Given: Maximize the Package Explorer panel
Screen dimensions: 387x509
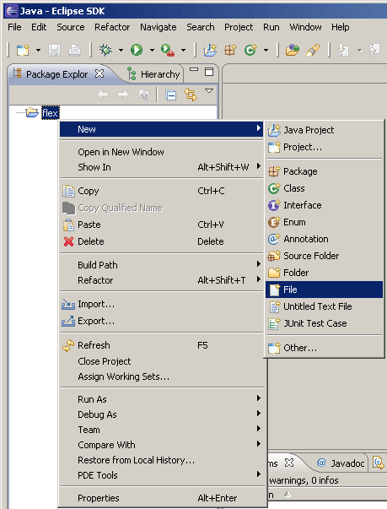Looking at the screenshot, I should [x=209, y=72].
